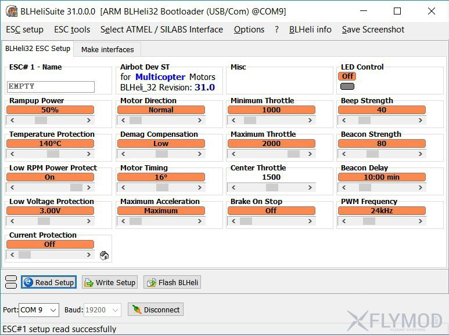Screen dimensions: 449x335
Task: Select the upper ESC selector box
Action: pos(11,279)
